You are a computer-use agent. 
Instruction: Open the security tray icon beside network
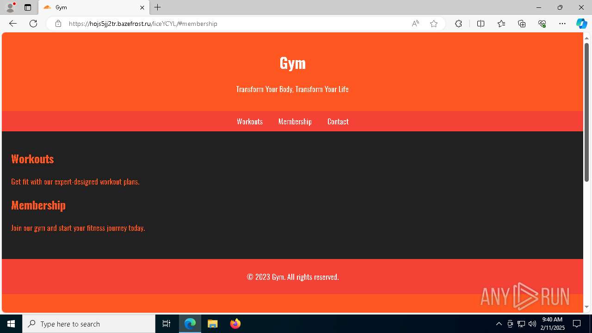click(x=510, y=324)
